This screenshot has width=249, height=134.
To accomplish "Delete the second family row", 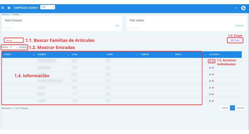I will tap(213, 68).
